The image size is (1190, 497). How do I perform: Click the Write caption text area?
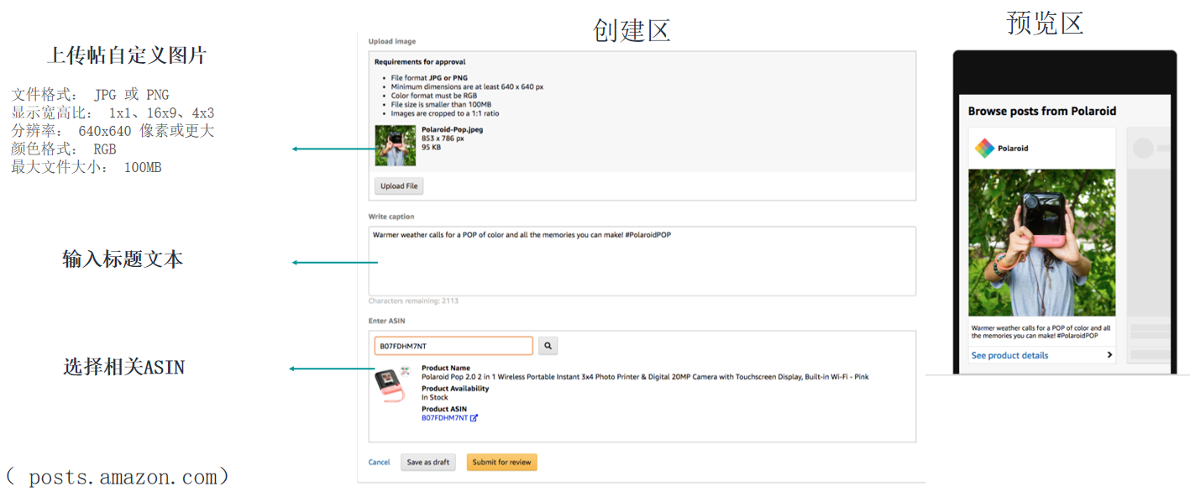coord(642,259)
